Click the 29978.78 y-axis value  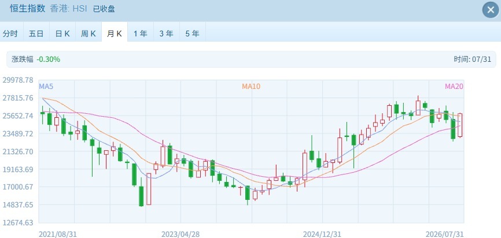click(x=18, y=80)
